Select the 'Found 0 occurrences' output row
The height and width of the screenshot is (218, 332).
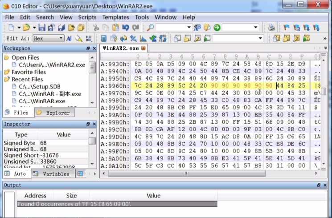117,204
